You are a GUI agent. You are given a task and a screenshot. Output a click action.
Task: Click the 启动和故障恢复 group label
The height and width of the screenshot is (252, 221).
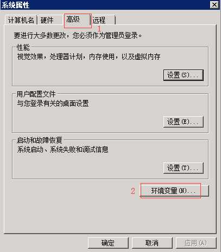click(x=39, y=140)
